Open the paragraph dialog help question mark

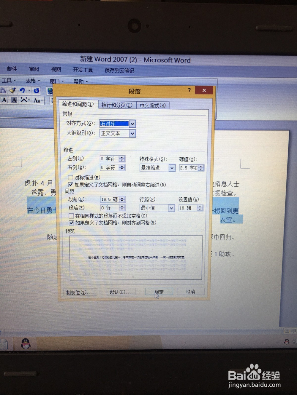[189, 90]
